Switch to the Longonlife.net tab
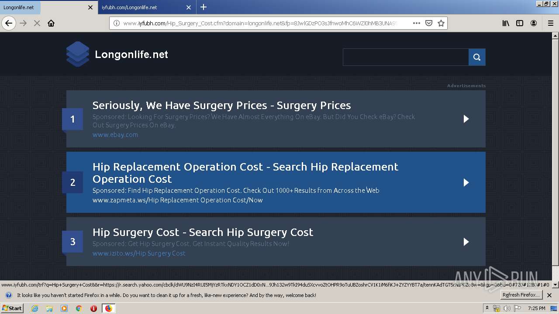Screen dimensions: 559x314 [x=48, y=7]
